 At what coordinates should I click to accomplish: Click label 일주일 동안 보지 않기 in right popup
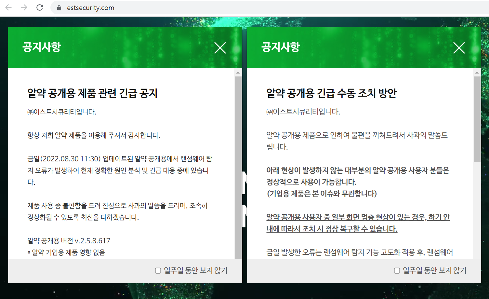435,271
